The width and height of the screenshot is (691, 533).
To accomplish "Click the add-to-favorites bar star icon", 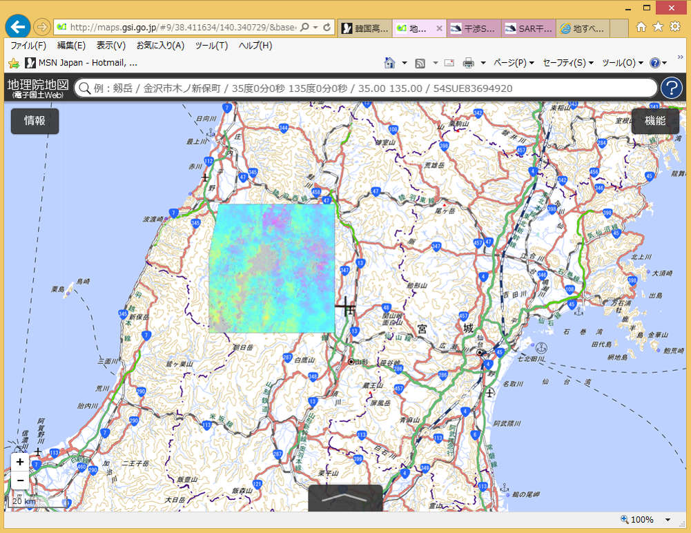I will (x=14, y=63).
